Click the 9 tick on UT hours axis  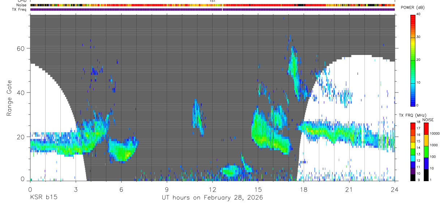(x=167, y=189)
